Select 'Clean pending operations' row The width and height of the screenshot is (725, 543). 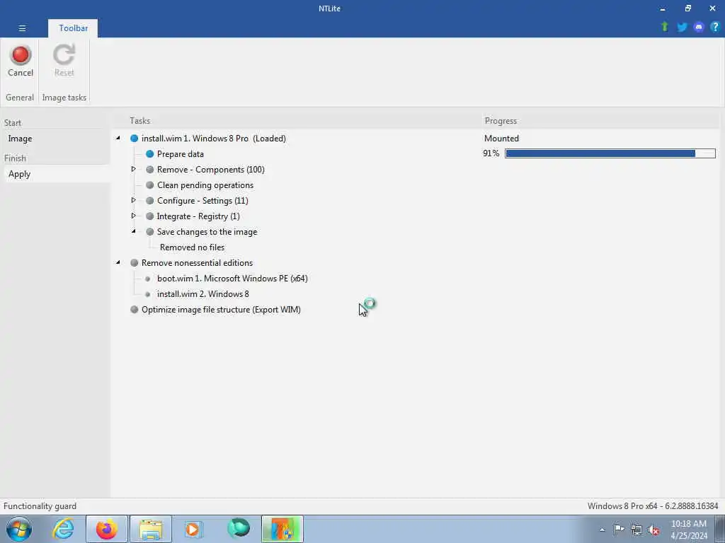click(x=205, y=185)
